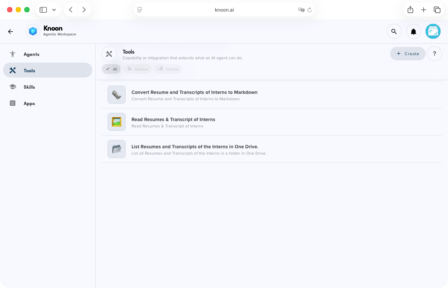Open Apps in the sidebar
The width and height of the screenshot is (448, 288).
click(x=29, y=104)
